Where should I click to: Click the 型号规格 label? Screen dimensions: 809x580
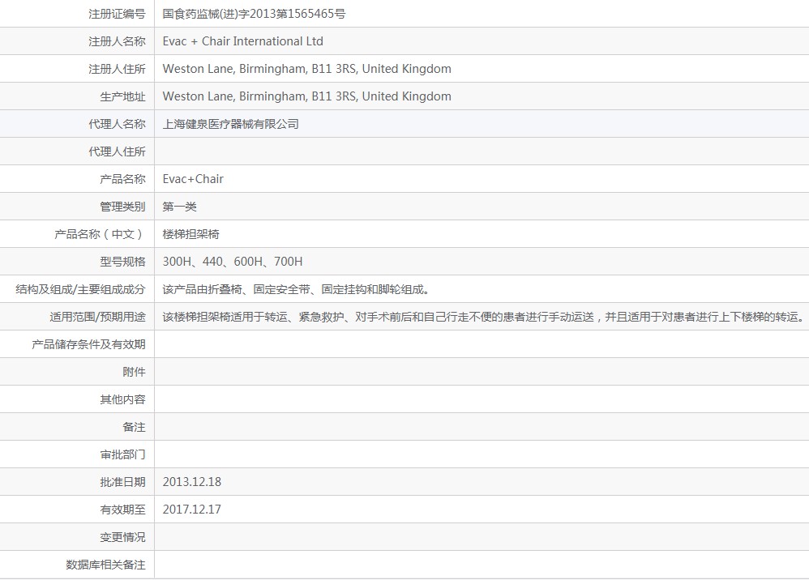[x=122, y=262]
